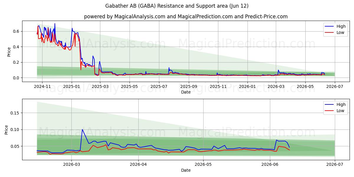Viewport: 354px width, 177px height.
Task: Click the '2026-07' x-axis label on the top chart
Action: point(335,86)
